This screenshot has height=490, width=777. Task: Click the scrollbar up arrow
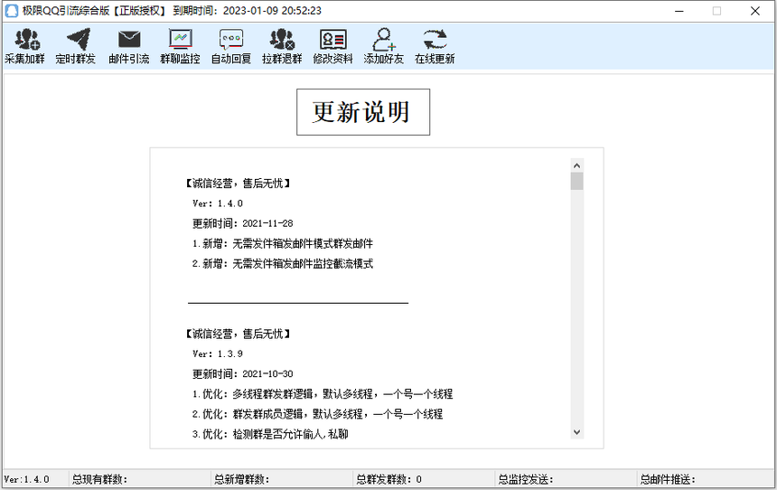(576, 165)
